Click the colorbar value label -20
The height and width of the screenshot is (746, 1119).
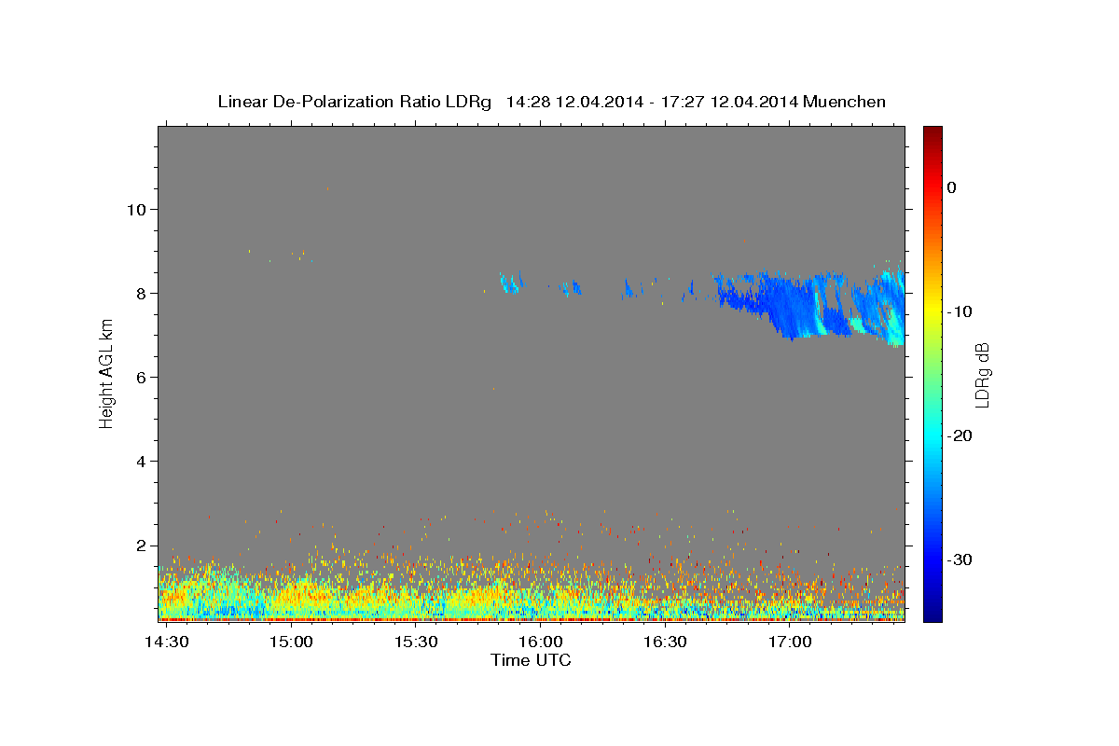coord(960,435)
